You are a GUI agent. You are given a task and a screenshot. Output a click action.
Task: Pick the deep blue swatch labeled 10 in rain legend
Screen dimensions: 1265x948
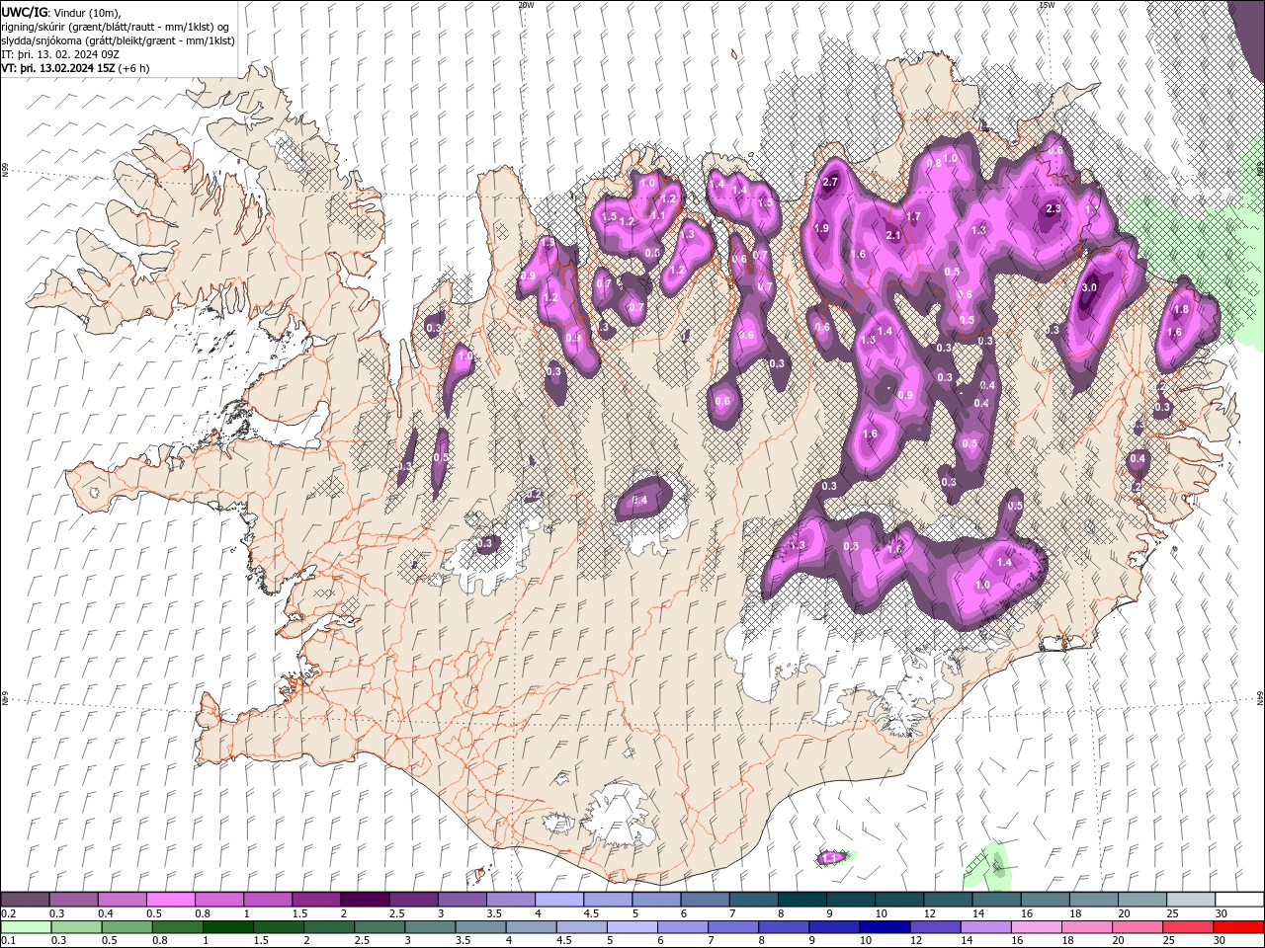point(884,926)
